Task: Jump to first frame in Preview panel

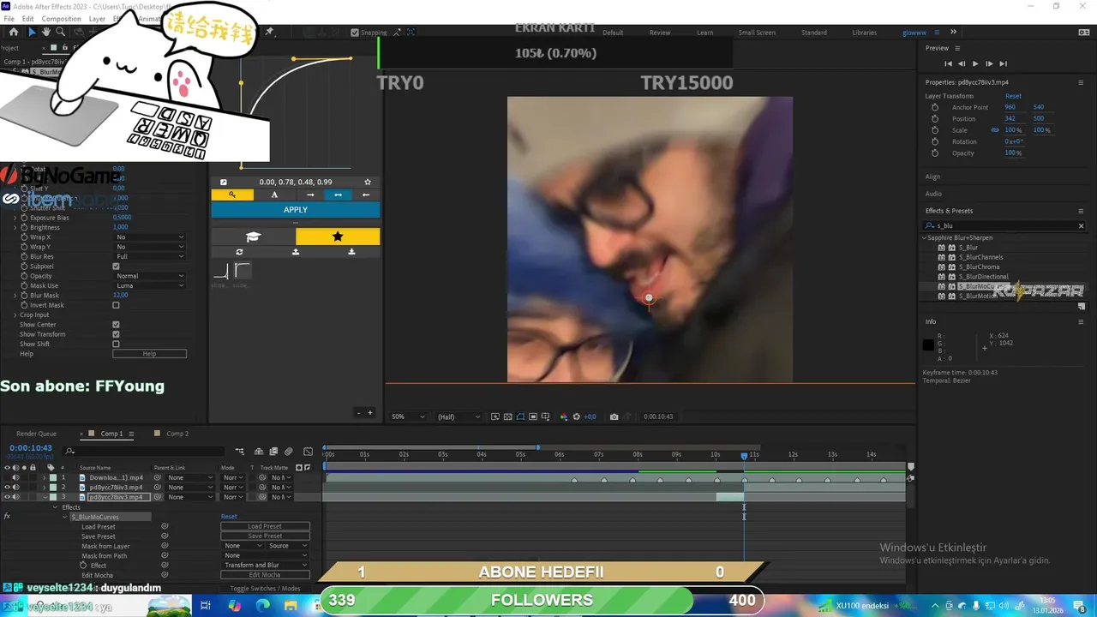Action: pyautogui.click(x=948, y=63)
